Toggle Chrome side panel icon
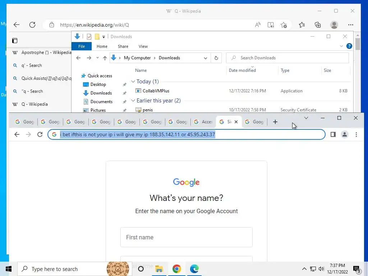The height and width of the screenshot is (276, 368). (333, 134)
